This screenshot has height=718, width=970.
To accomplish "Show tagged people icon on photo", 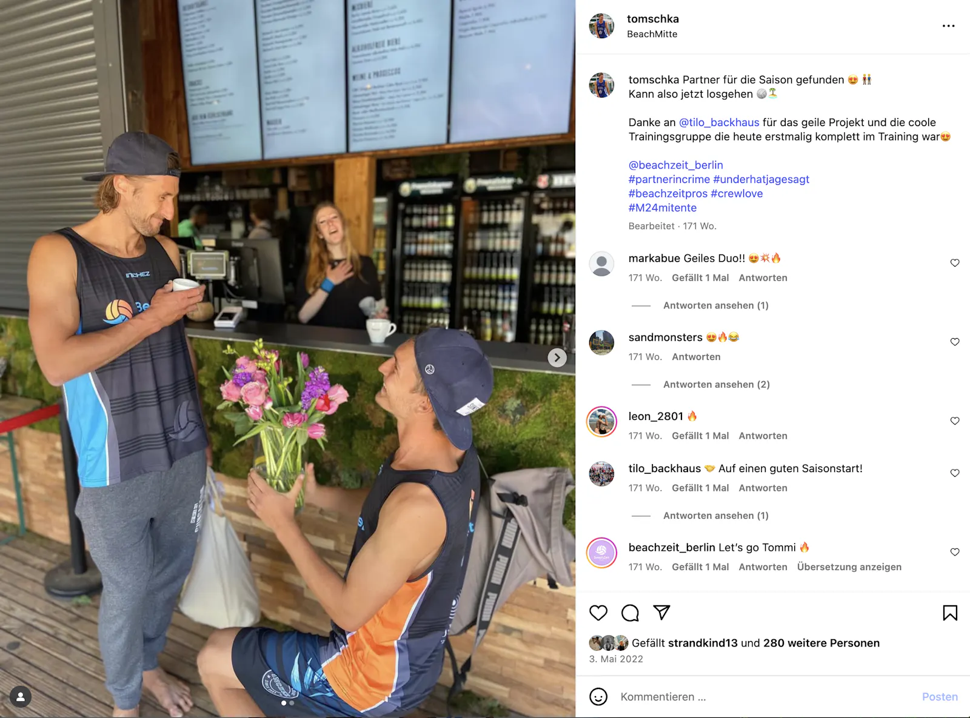I will coord(21,697).
